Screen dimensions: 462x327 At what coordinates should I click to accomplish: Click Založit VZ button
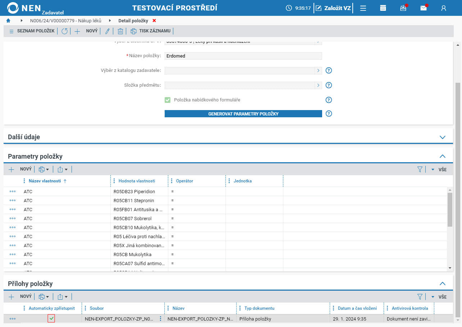pos(333,8)
